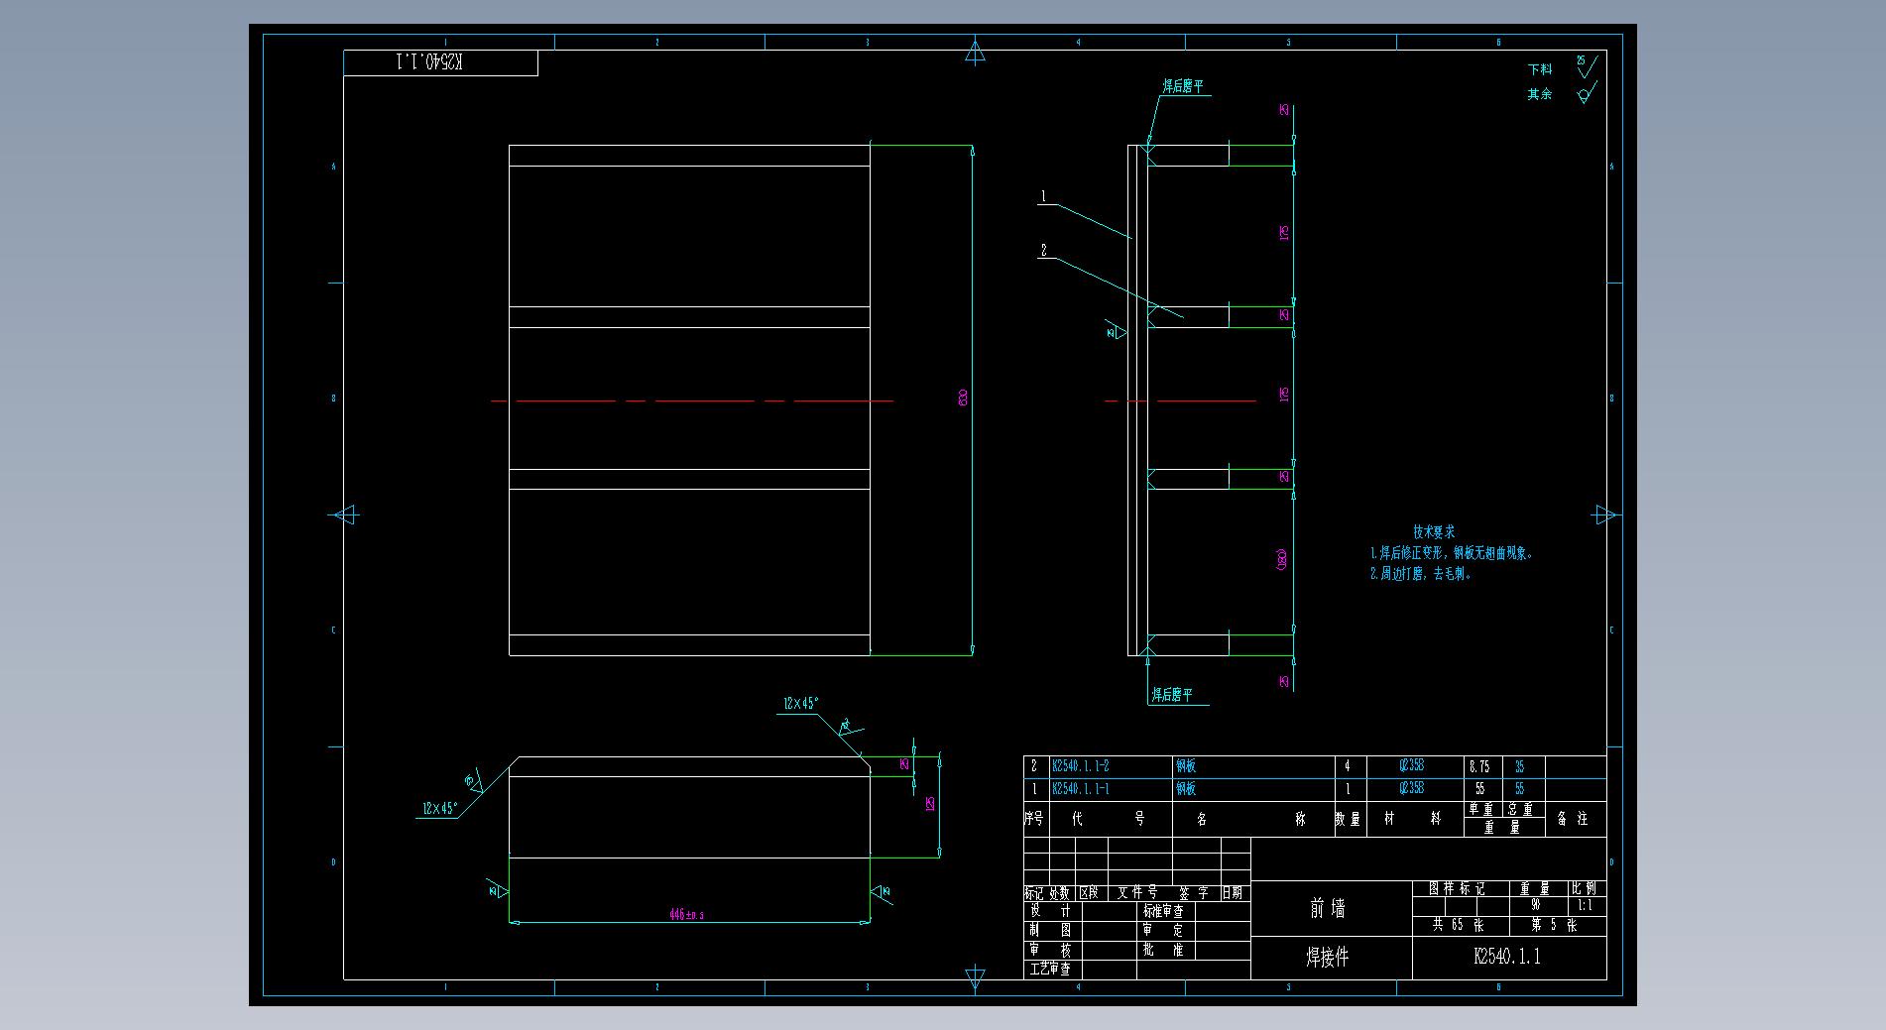Click the right centering arrow mark on the frame
The image size is (1886, 1030).
(1605, 515)
